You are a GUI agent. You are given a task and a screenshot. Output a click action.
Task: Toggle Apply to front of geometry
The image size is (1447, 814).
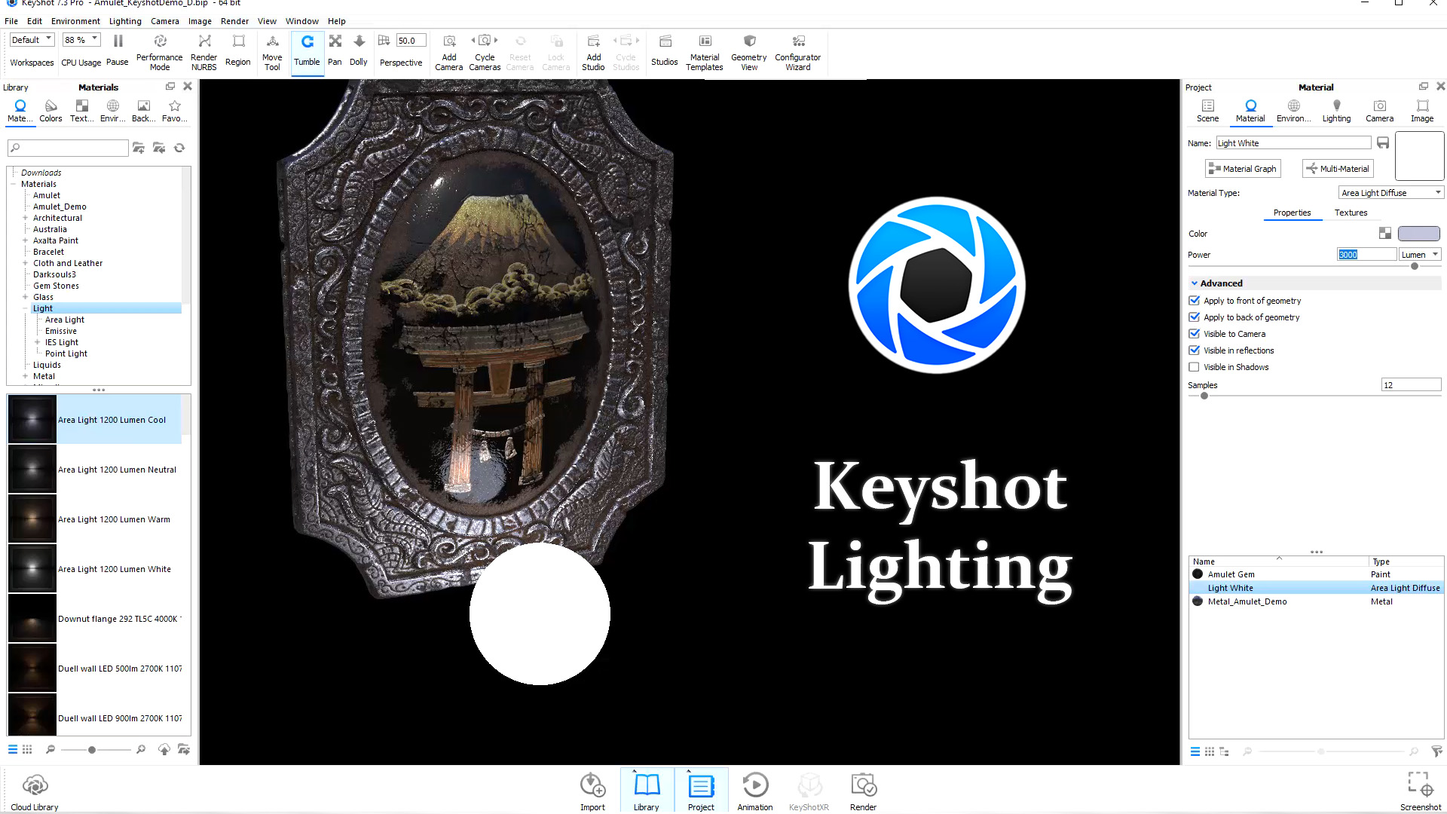(1194, 301)
